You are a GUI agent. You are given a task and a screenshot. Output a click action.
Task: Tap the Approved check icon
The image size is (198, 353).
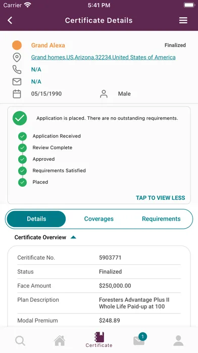[22, 159]
